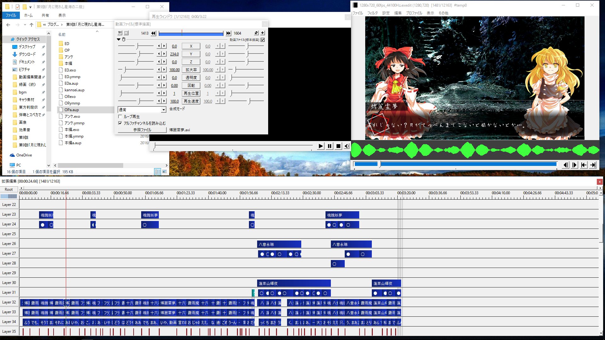Toggle Layer 30 visibility button
This screenshot has width=605, height=340.
[x=9, y=283]
